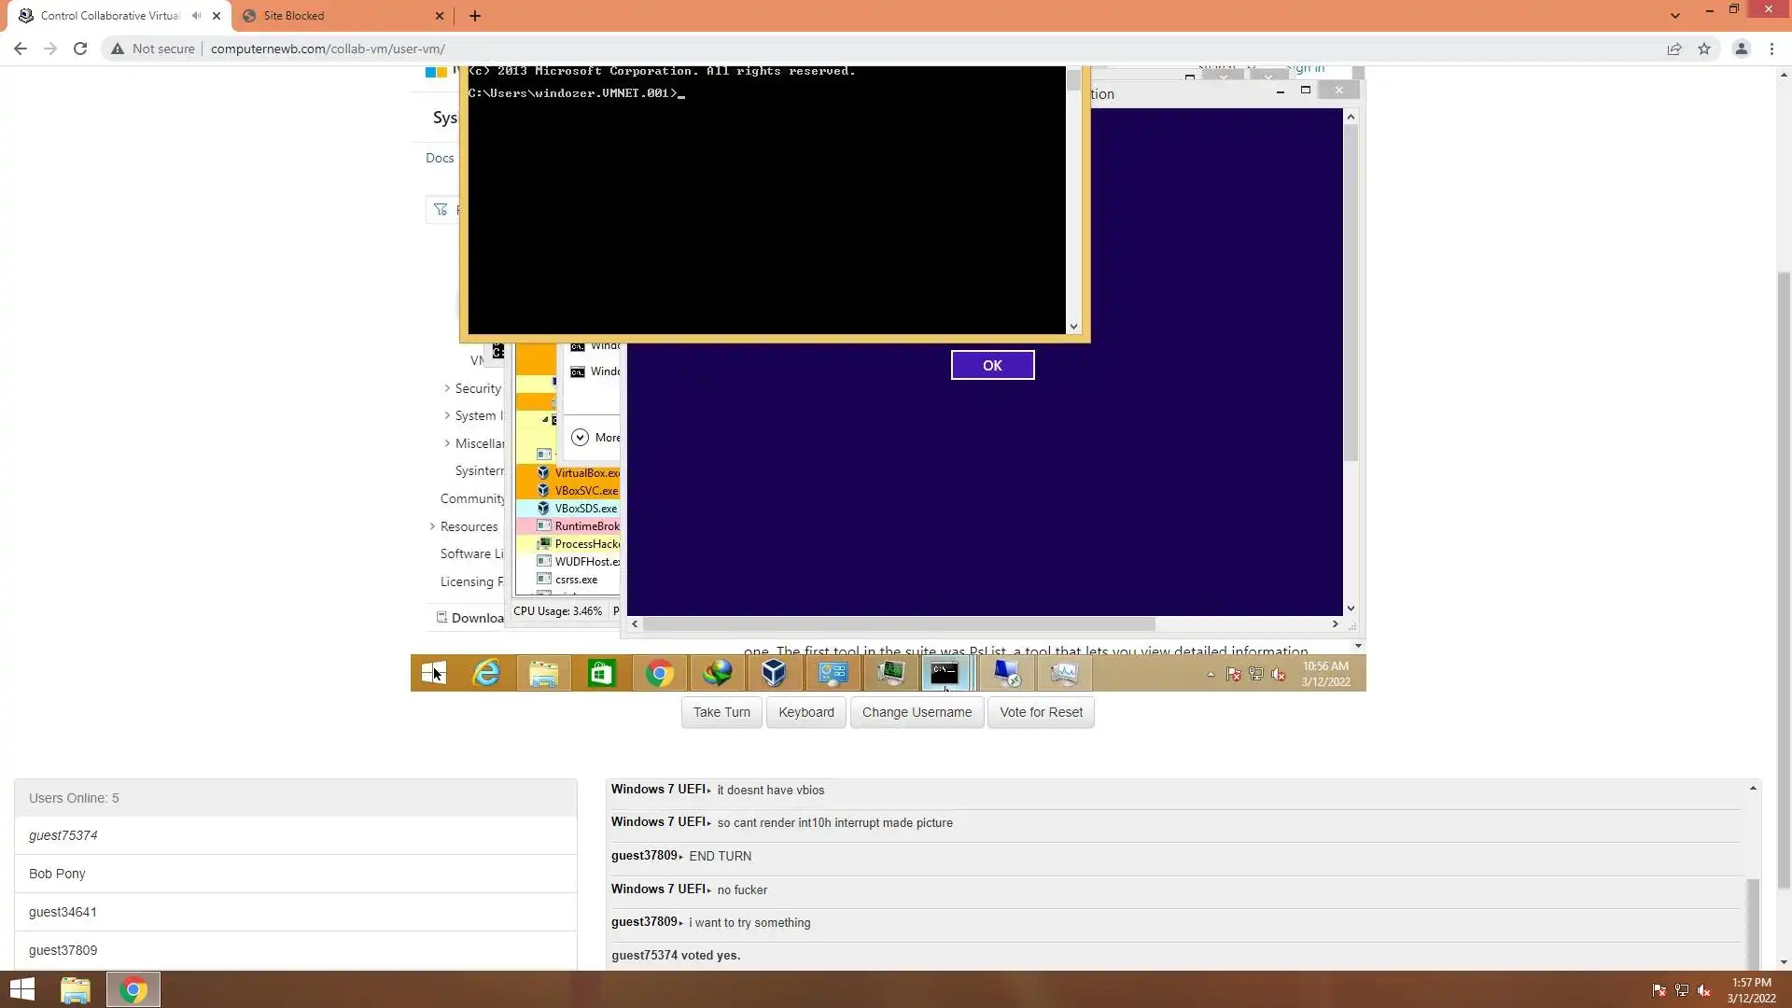Click the Command Prompt taskbar icon

[x=944, y=673]
